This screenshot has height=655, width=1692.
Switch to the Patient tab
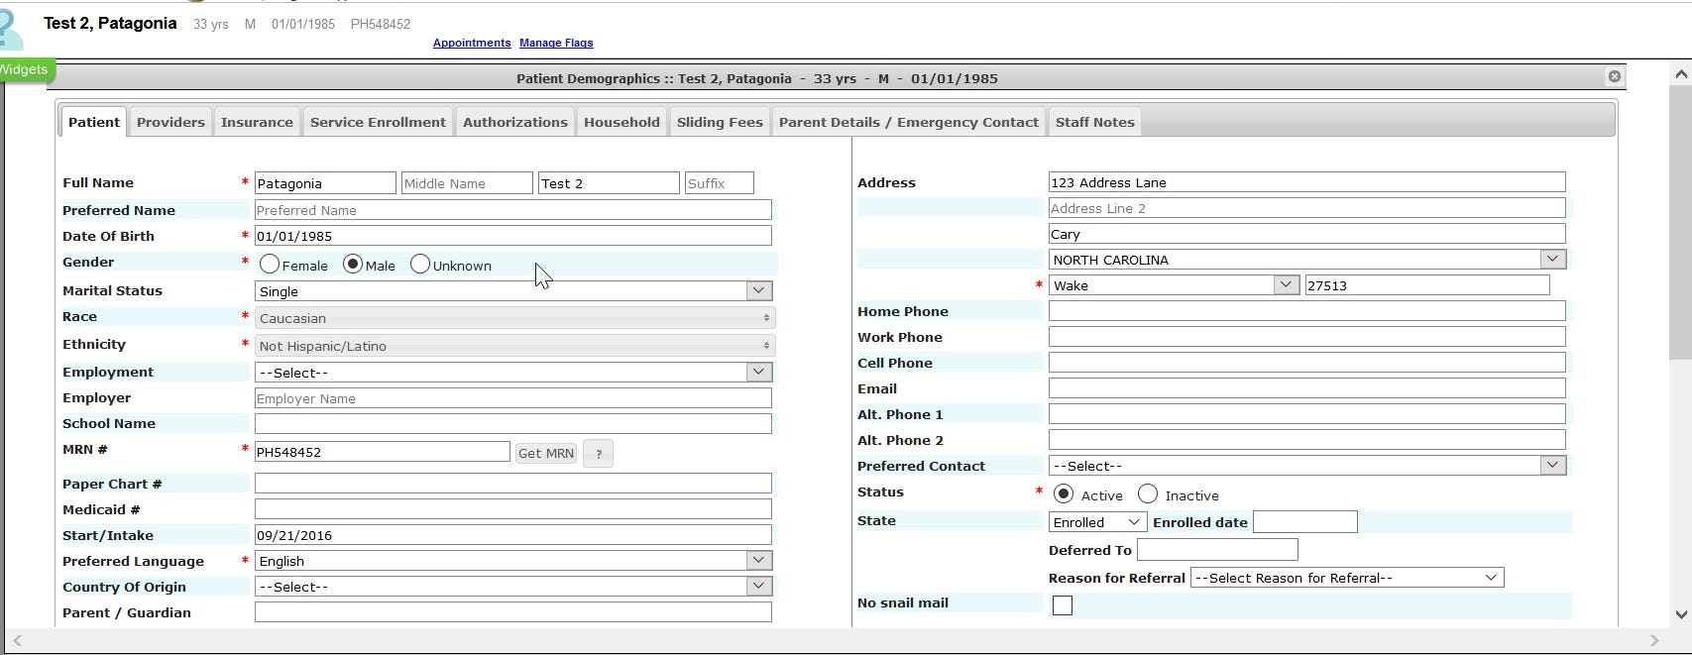94,122
